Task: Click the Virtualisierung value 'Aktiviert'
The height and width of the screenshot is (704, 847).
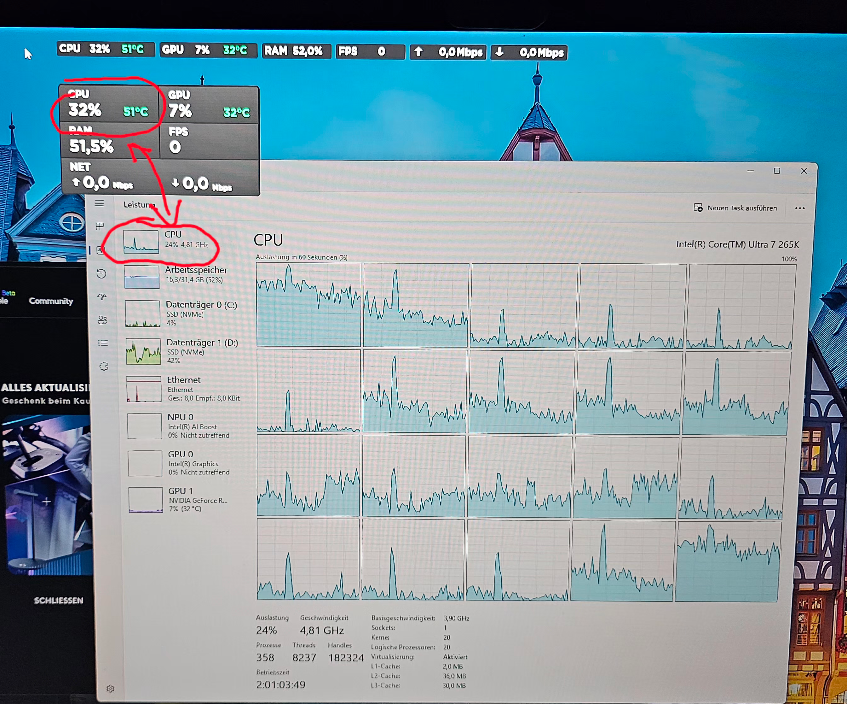Action: [455, 657]
